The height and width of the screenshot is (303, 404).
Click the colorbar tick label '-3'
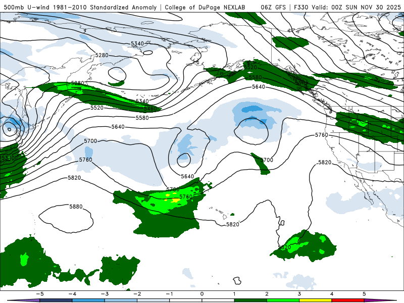(x=105, y=294)
